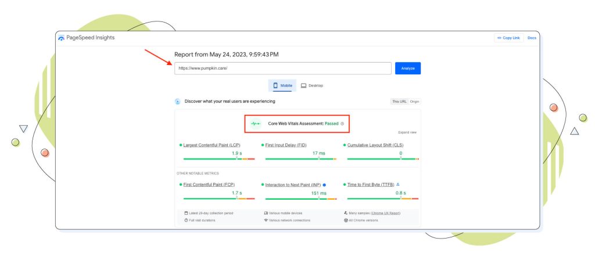
Task: Click the 1.9 s LCP value
Action: click(237, 153)
